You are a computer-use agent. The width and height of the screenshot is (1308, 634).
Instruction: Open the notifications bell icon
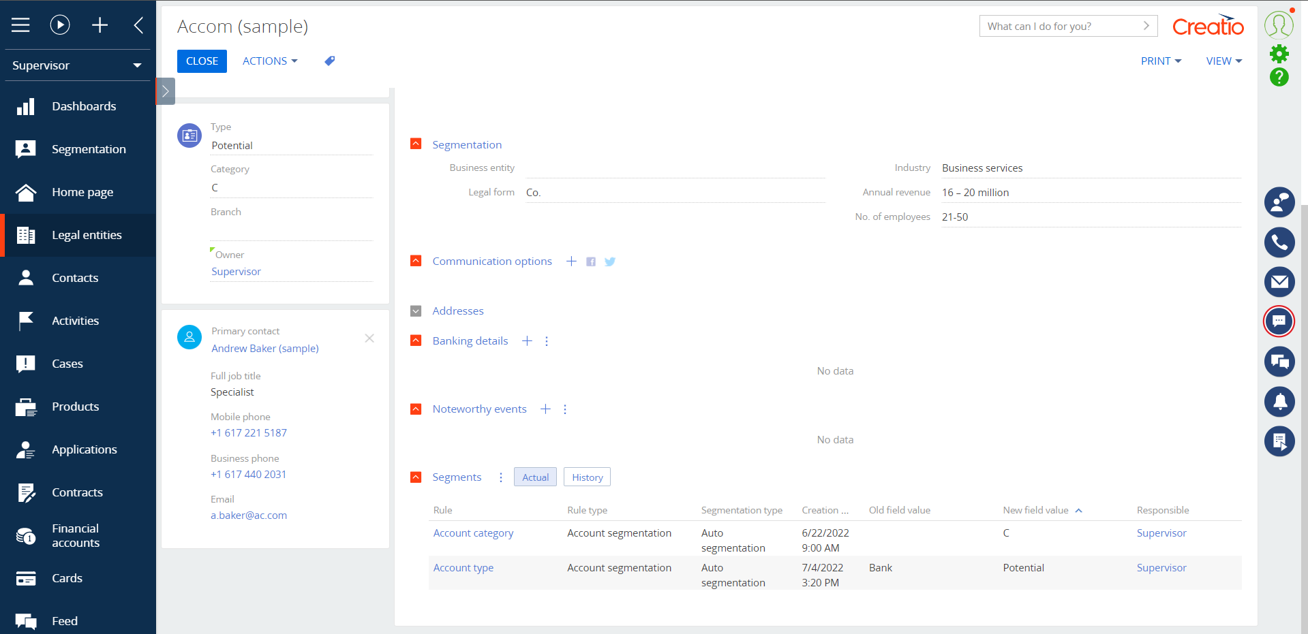coord(1279,401)
